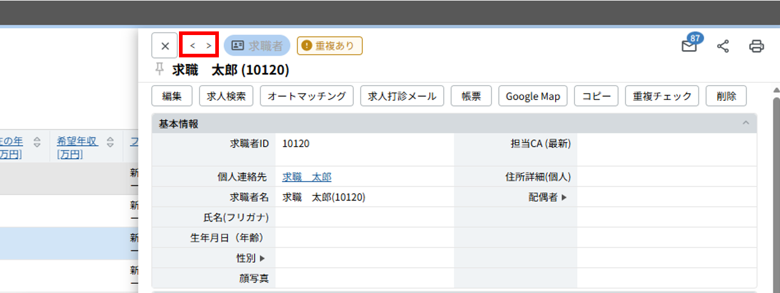Run オートマッチング
Screen dimensions: 780x293
tap(307, 96)
